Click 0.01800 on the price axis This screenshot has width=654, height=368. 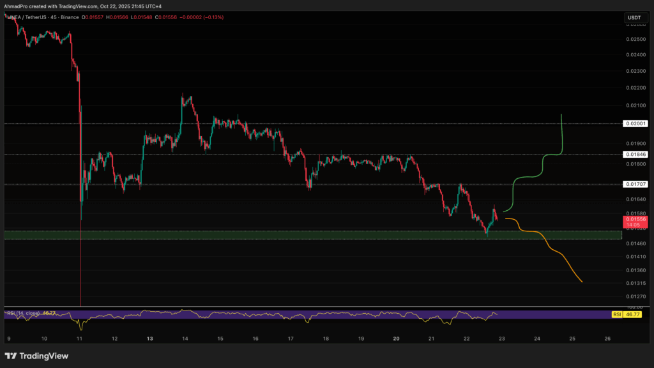point(635,164)
